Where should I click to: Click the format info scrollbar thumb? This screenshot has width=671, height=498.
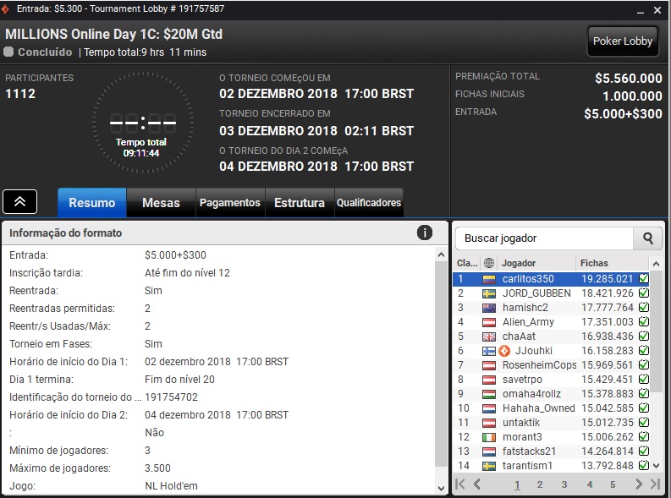coord(441,364)
